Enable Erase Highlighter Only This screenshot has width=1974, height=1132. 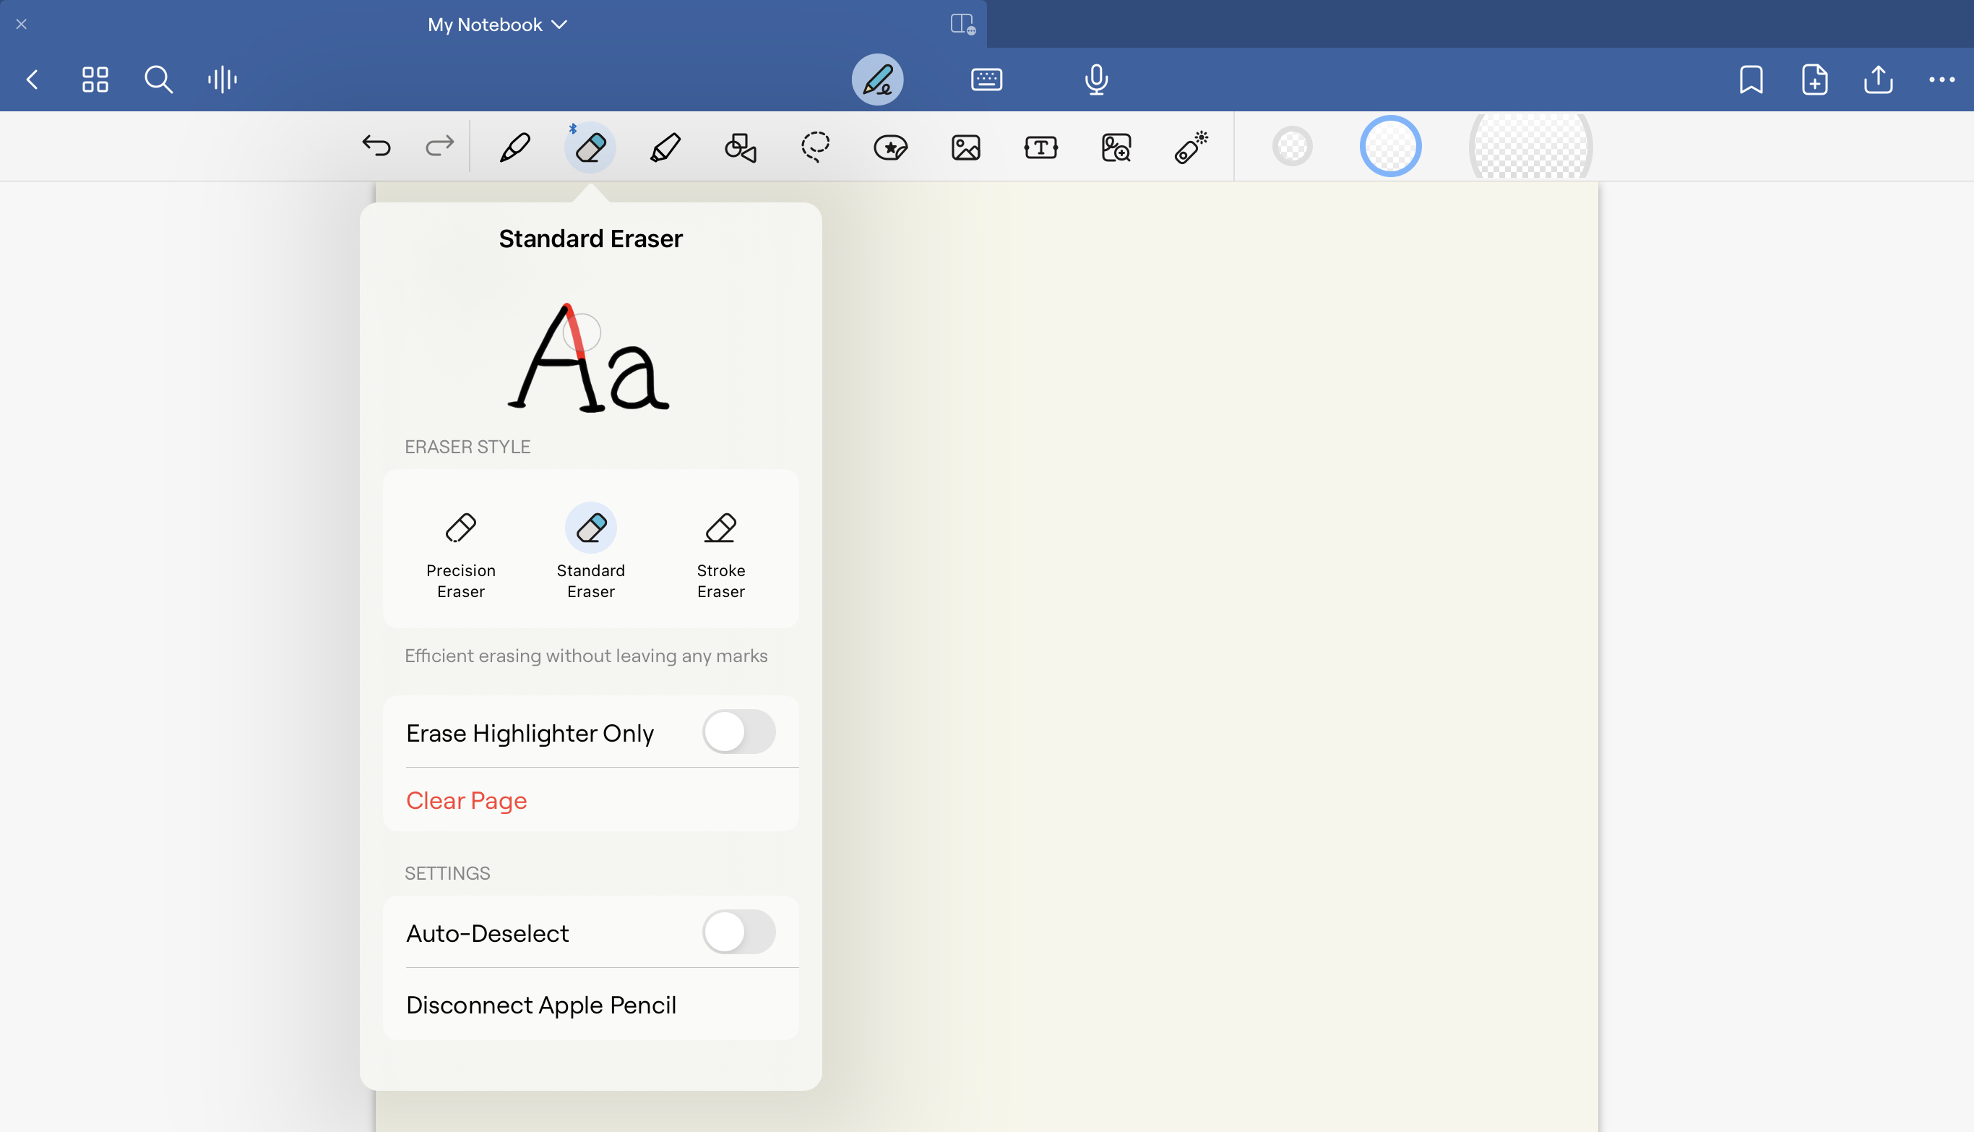point(738,732)
